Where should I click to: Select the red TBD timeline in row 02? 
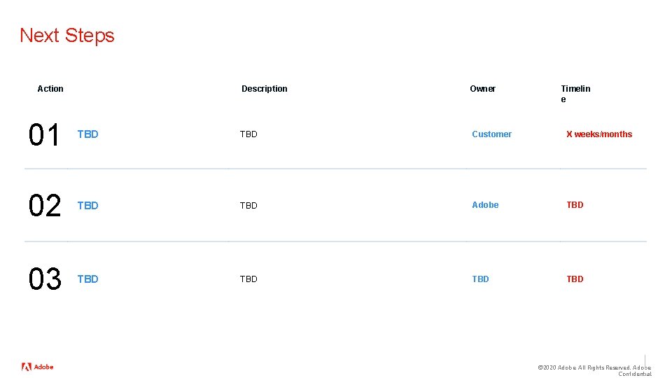[x=575, y=205]
